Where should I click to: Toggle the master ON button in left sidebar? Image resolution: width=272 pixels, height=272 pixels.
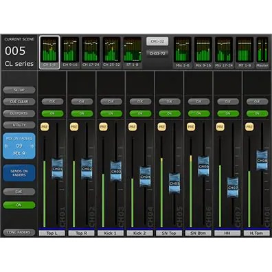(x=19, y=205)
